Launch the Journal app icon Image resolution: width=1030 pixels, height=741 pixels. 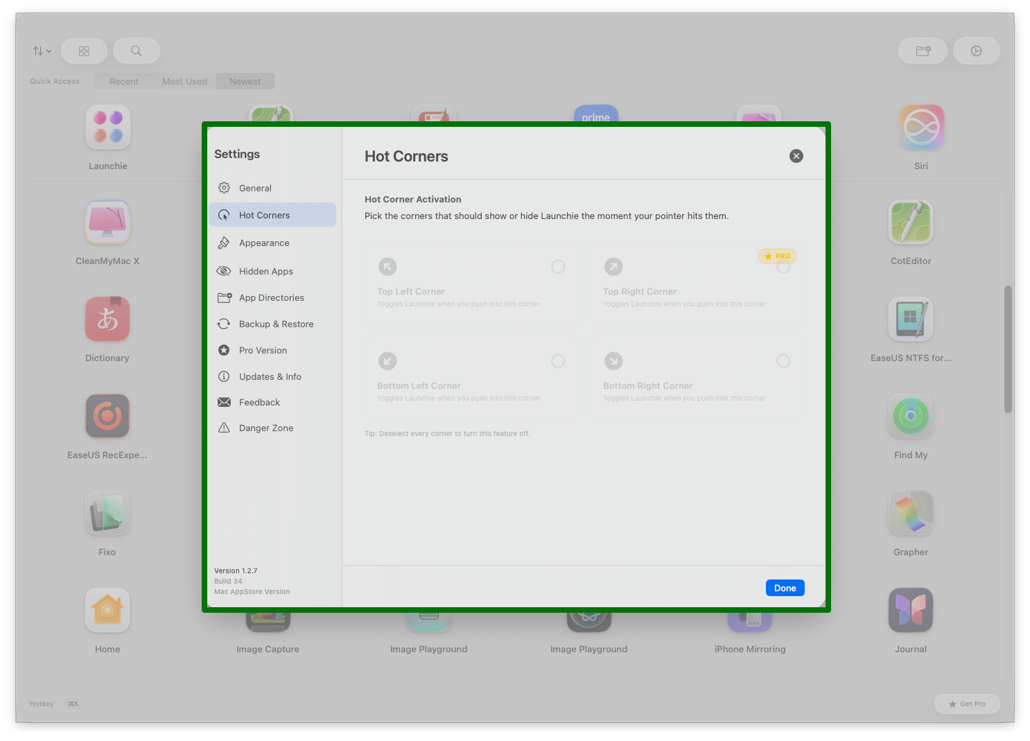tap(911, 611)
